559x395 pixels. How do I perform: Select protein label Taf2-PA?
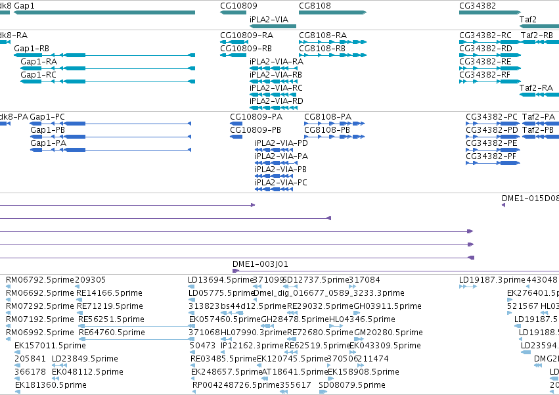[x=539, y=117]
